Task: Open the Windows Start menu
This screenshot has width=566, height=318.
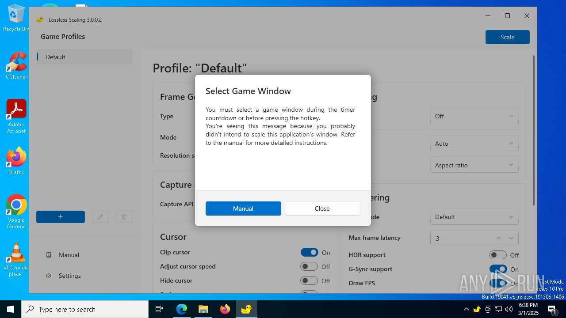Action: [x=11, y=309]
